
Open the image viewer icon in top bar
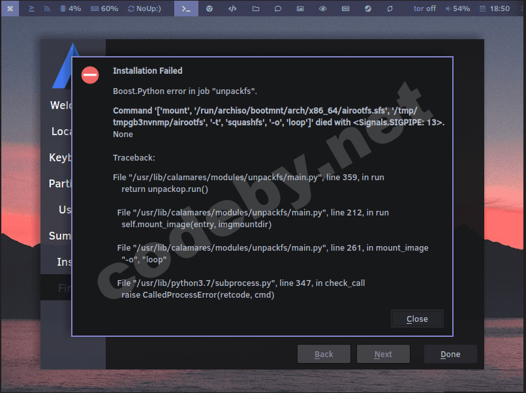tap(300, 8)
